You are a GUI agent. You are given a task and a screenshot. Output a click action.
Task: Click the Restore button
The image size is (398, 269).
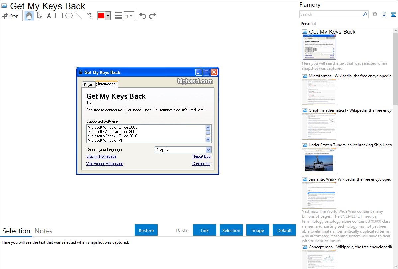146,230
